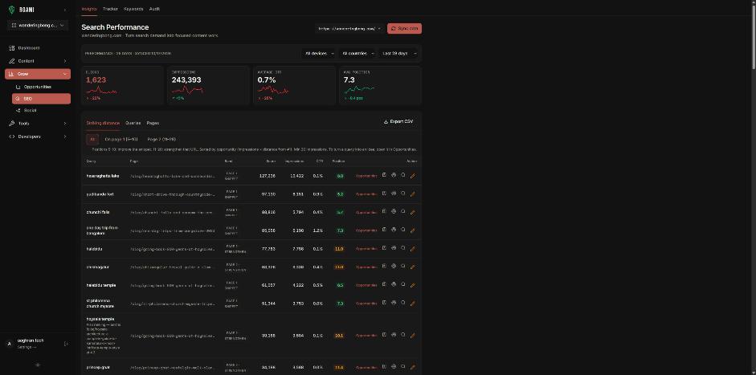756x375 pixels.
Task: Open the wanderingbong site selector dropdown
Action: (38, 25)
